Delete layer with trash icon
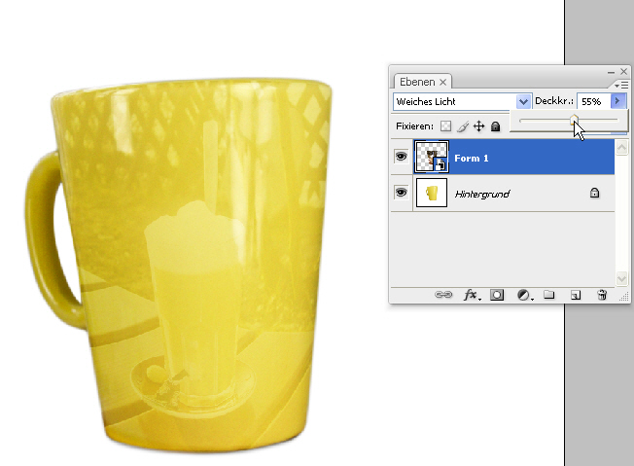 (x=602, y=295)
